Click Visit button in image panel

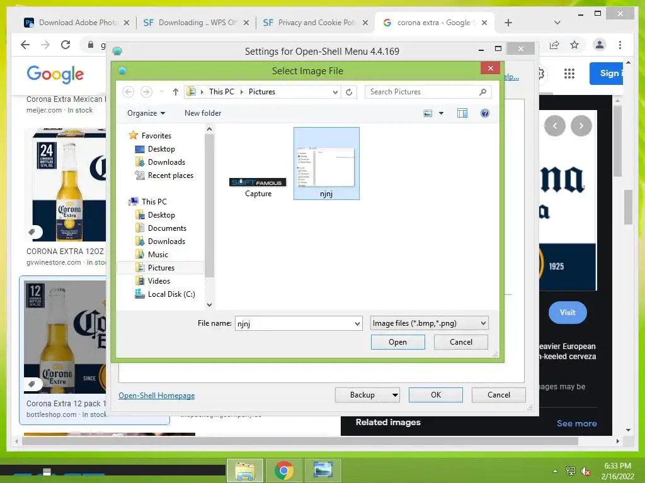click(568, 313)
